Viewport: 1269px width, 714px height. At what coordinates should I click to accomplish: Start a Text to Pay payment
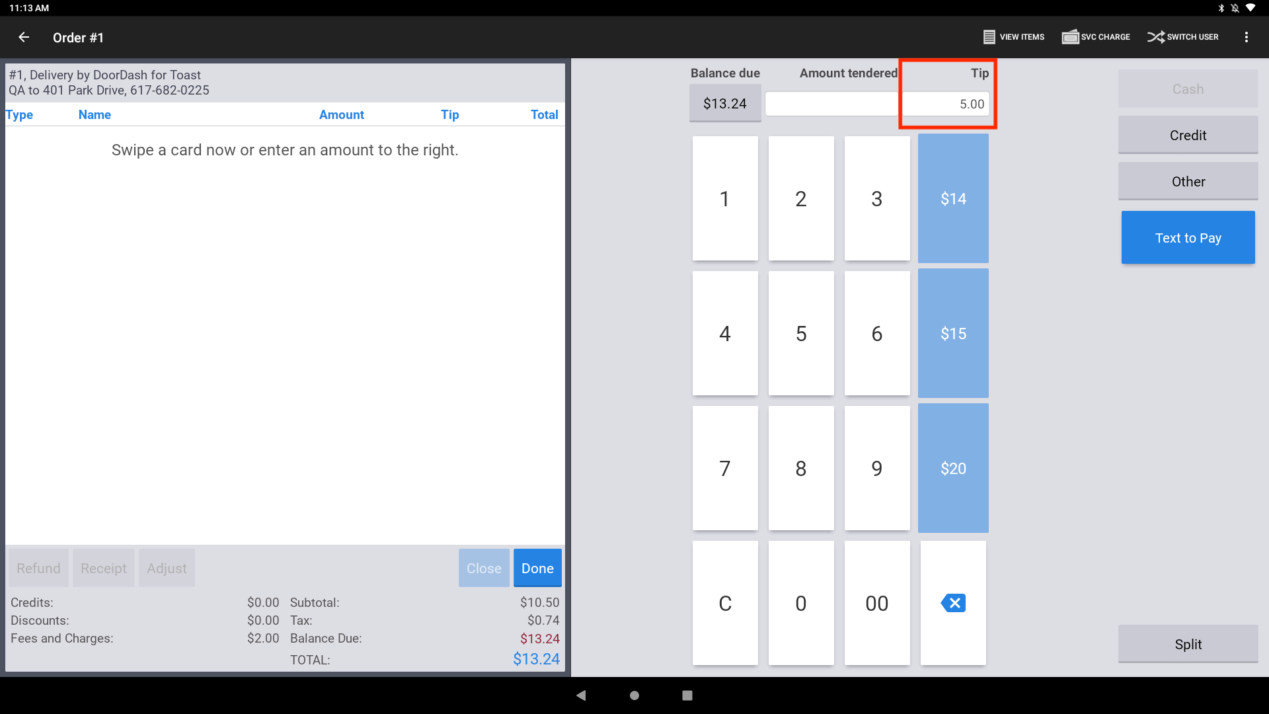pyautogui.click(x=1188, y=237)
